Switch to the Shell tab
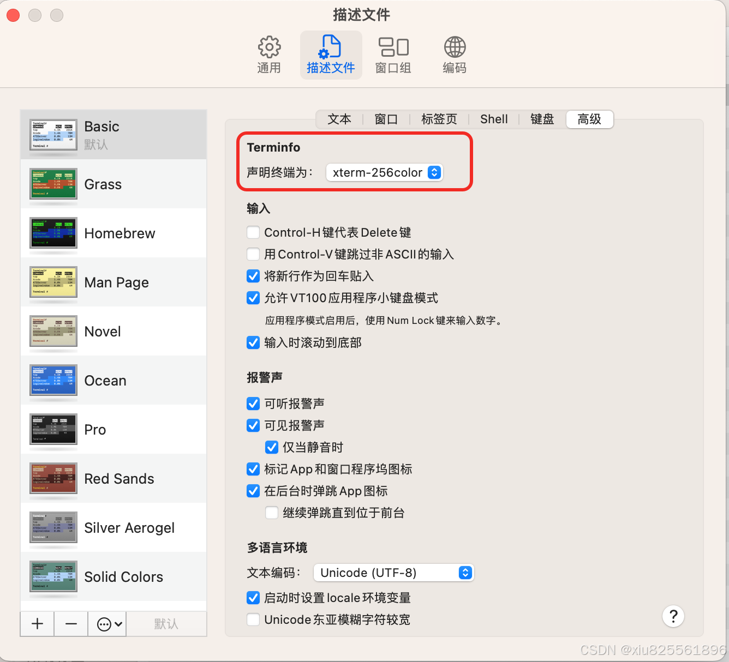This screenshot has height=662, width=729. 493,119
